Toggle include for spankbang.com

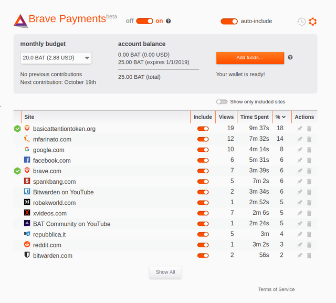click(x=203, y=181)
